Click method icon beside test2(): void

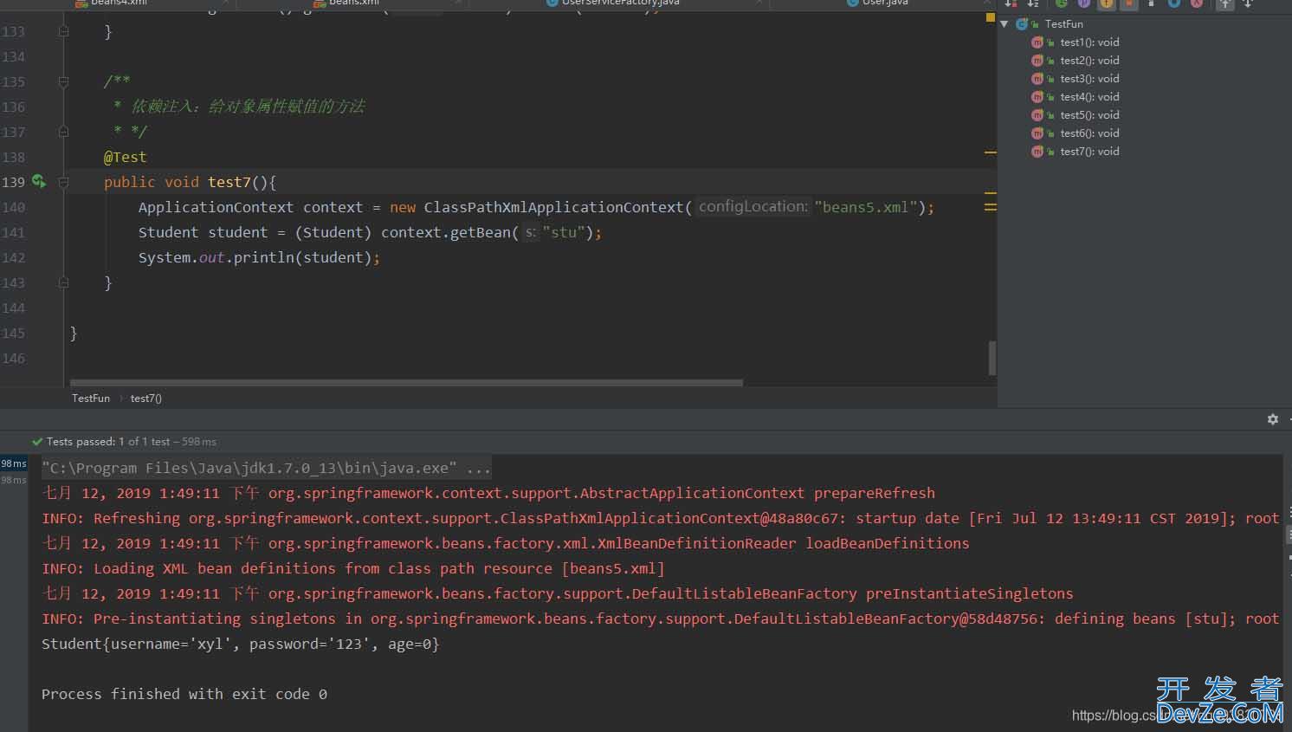pyautogui.click(x=1037, y=61)
